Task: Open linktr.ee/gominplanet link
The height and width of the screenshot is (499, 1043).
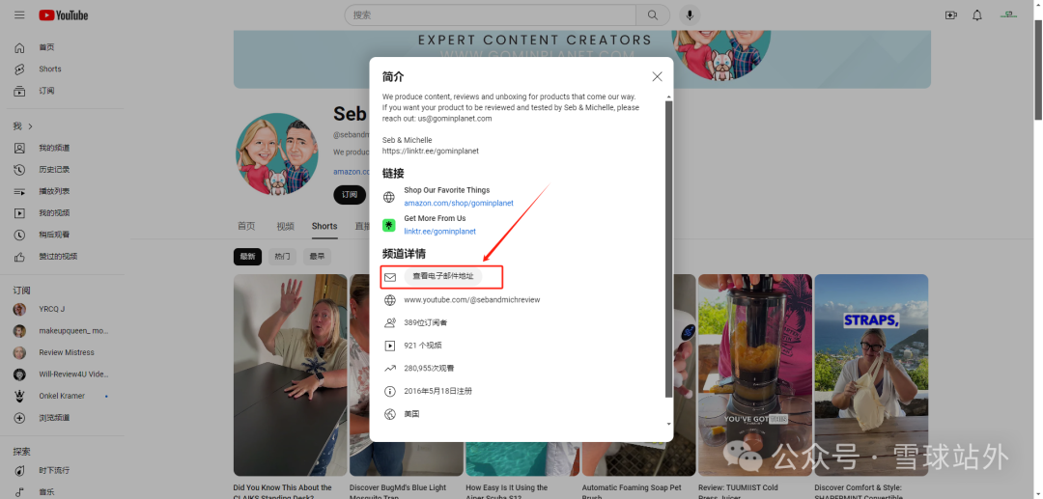Action: tap(439, 232)
